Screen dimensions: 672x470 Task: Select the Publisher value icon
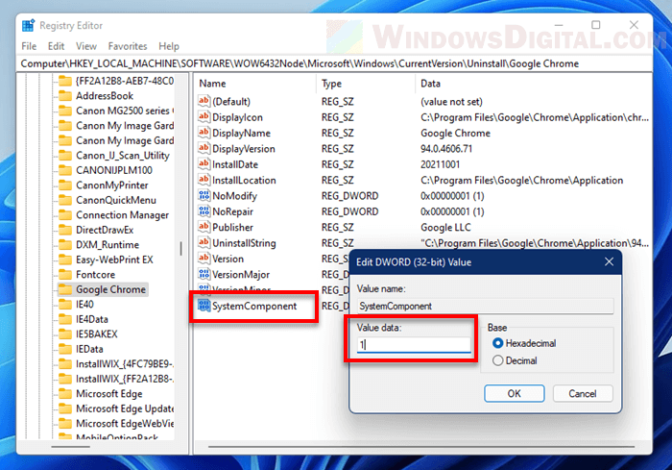click(x=204, y=227)
